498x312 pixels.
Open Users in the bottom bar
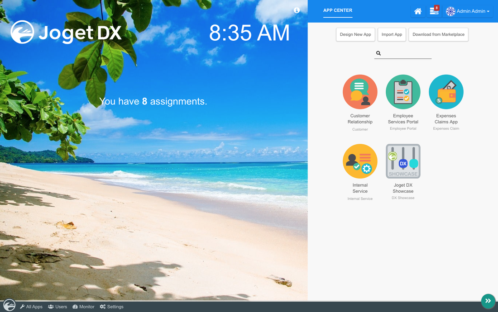tap(57, 307)
